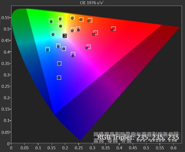This screenshot has width=185, height=152.
Task: Click the 0.6 label on the horizontal axis
Action: [174, 148]
